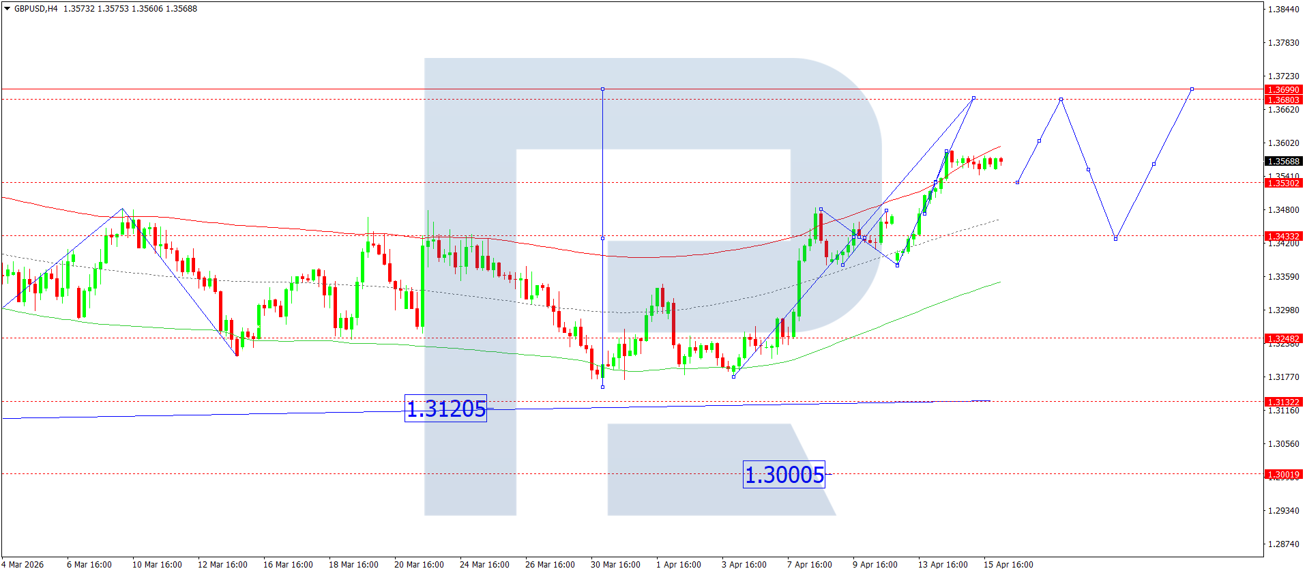This screenshot has width=1307, height=573.
Task: Select forecast line's lowest anchor near 1.34332
Action: [x=1115, y=239]
